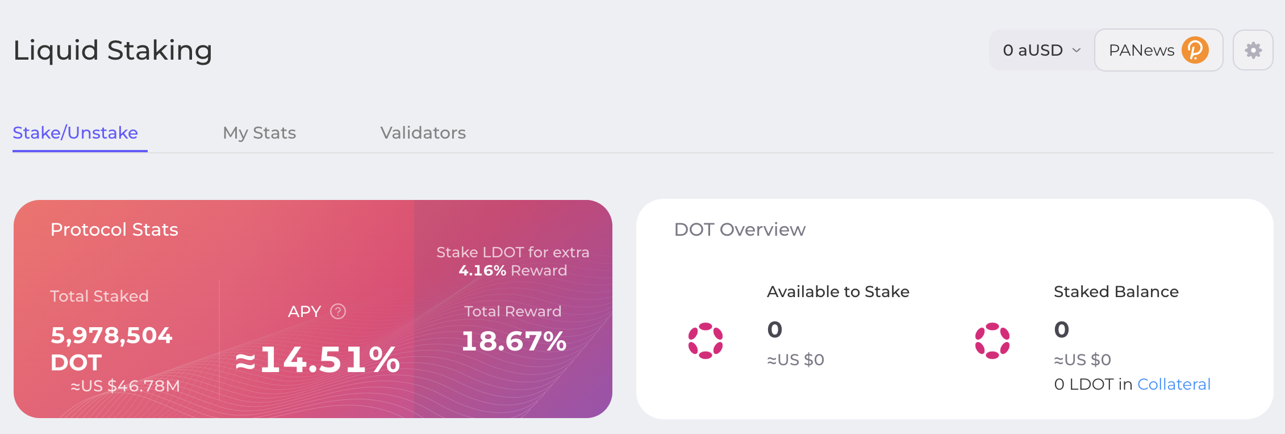
Task: Click the ≈14.51% APY value
Action: (x=318, y=360)
